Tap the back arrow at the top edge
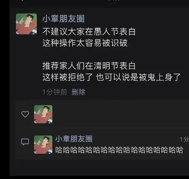 (x=22, y=0)
